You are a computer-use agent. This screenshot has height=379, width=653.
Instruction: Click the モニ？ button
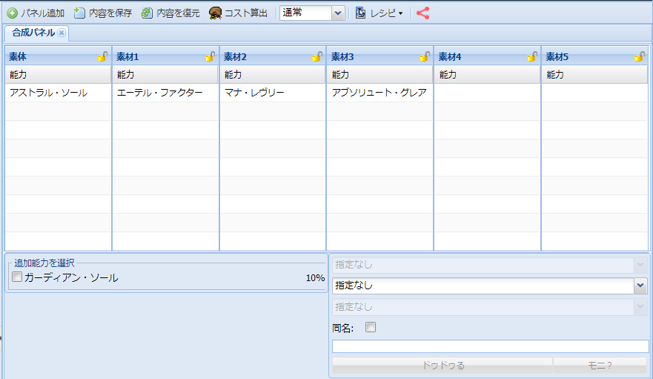(600, 366)
